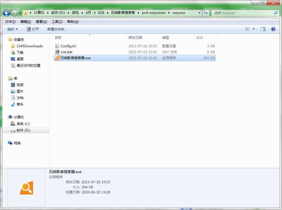The width and height of the screenshot is (282, 210).
Task: Click the large orange search app thumbnail
Action: [27, 188]
